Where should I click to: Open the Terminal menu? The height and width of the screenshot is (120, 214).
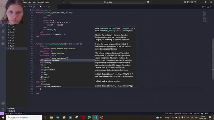(40, 2)
